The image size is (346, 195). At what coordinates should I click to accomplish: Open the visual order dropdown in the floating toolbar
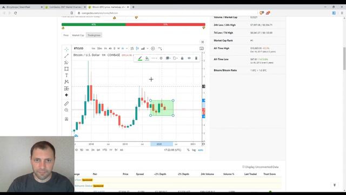coord(168,58)
